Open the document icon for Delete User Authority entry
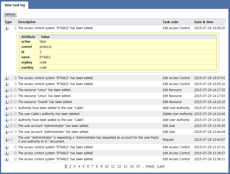This screenshot has width=230, height=174. pyautogui.click(x=15, y=114)
